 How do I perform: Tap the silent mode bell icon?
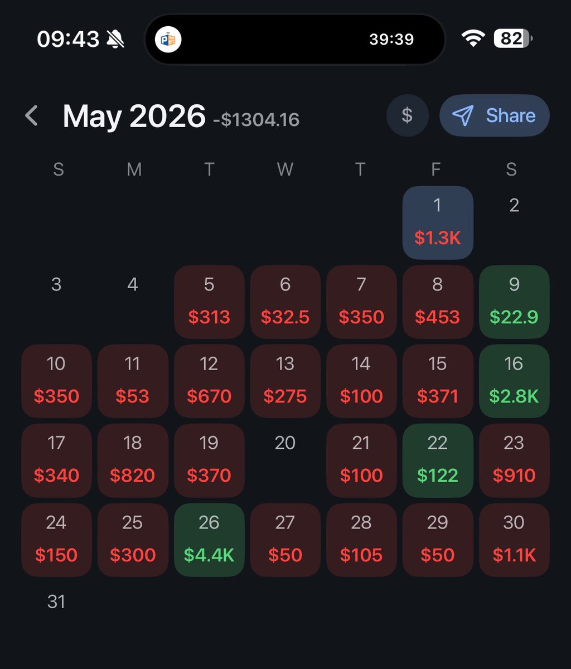[115, 39]
